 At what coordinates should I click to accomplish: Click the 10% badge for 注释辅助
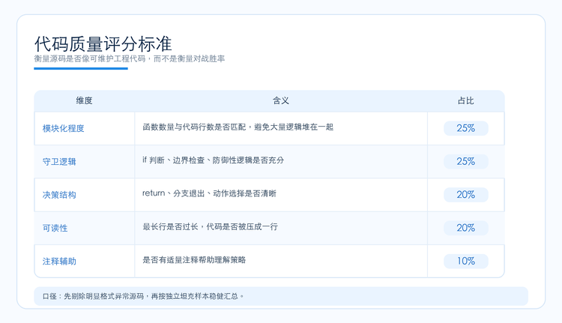465,261
